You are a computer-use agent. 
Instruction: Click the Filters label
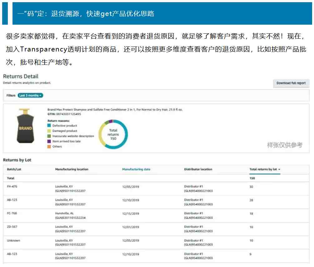(11, 95)
